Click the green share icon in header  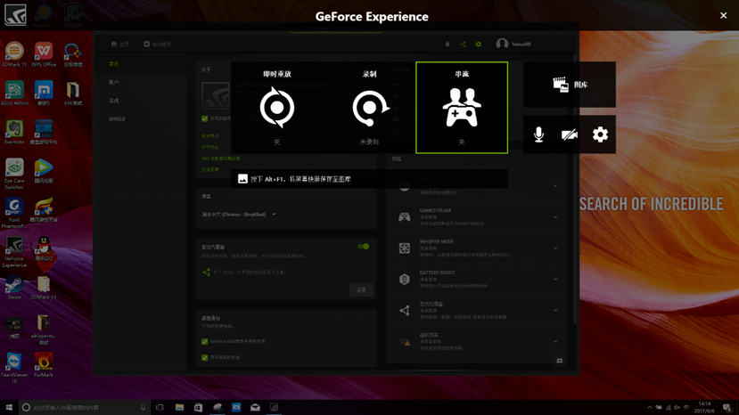pos(463,45)
